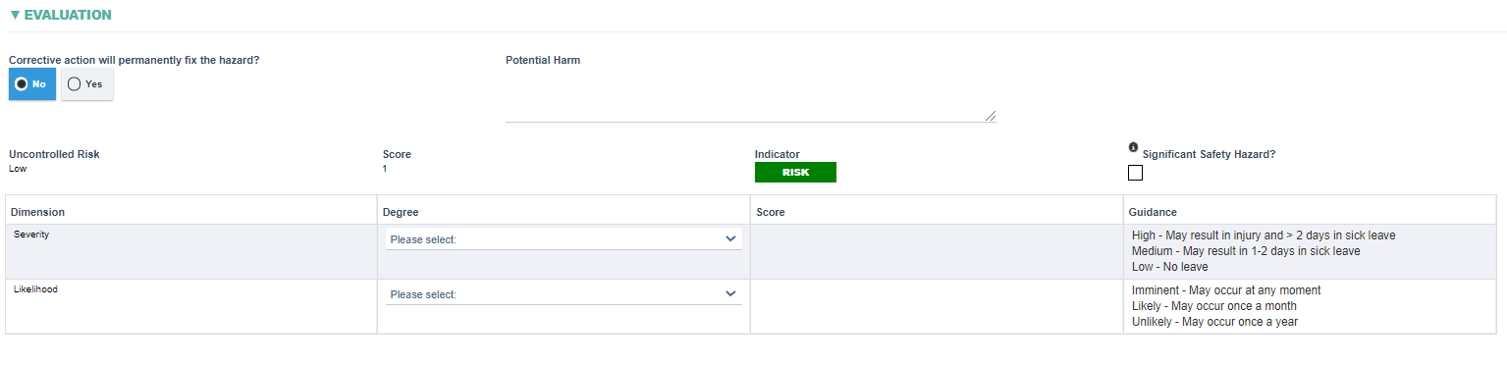Collapse the Evaluation section triangle
This screenshot has height=365, width=1507.
15,15
